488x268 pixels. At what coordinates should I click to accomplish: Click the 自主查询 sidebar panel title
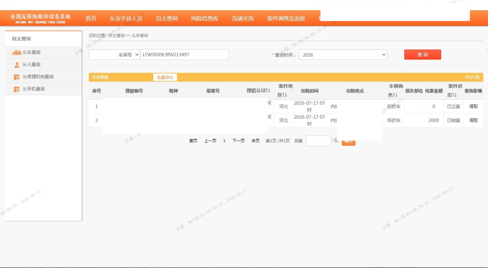[x=22, y=39]
